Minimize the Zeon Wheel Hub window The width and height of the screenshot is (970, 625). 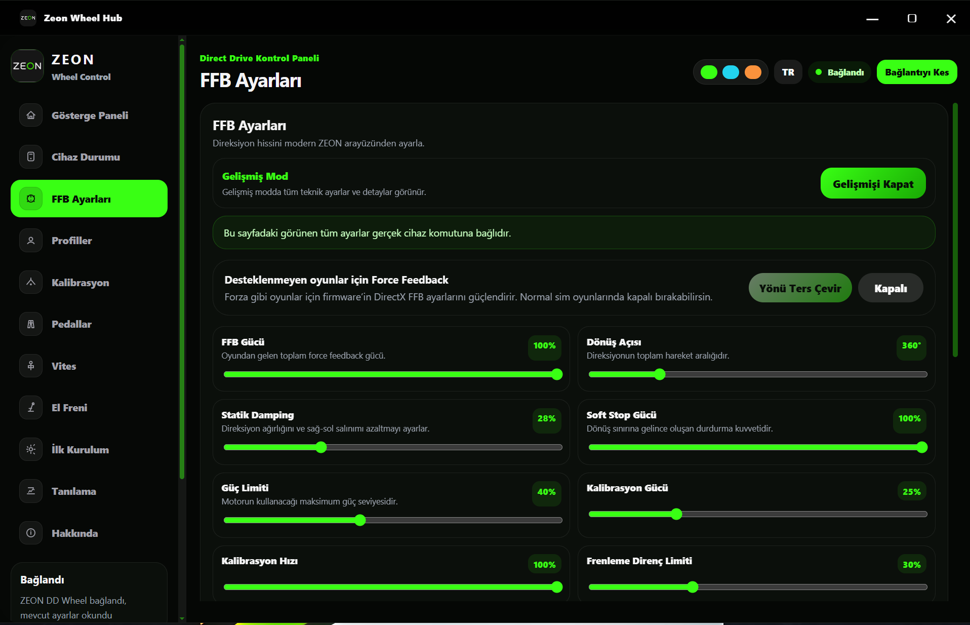(872, 18)
